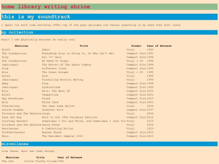Select the 'His 'n' Hers' title cell
This screenshot has width=219, height=164.
coord(52,57)
